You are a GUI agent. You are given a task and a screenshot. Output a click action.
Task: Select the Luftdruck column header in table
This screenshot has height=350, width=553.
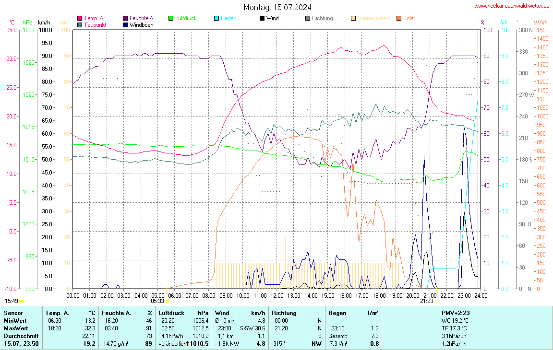point(171,313)
